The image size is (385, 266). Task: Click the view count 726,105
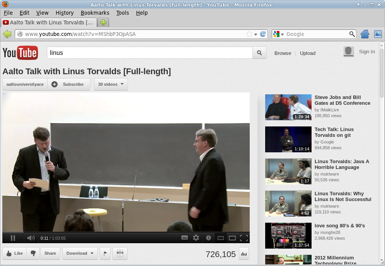tap(220, 254)
